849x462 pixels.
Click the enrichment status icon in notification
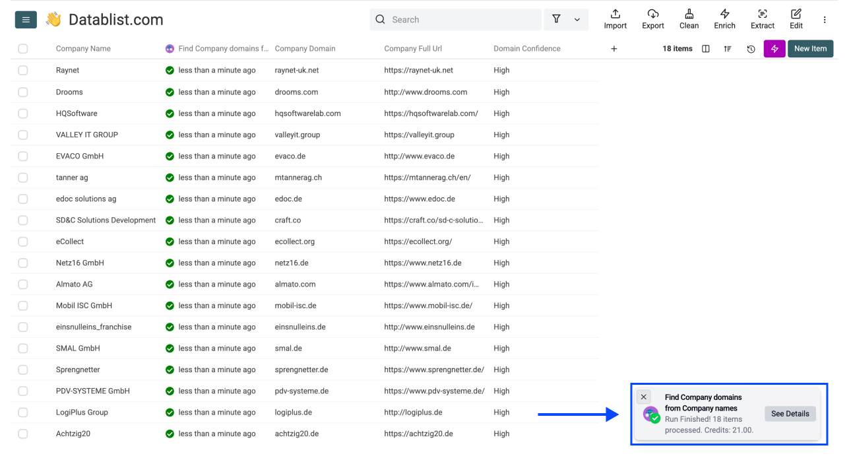[x=651, y=414]
